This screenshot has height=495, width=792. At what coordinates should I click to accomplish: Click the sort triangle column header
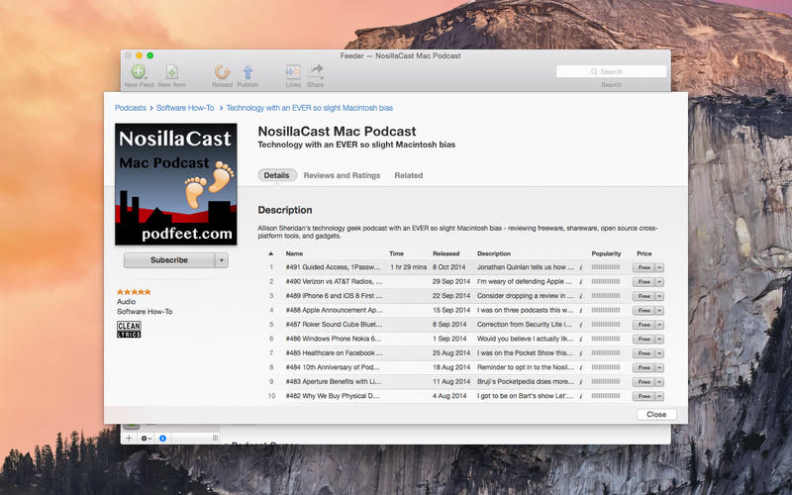pyautogui.click(x=270, y=253)
